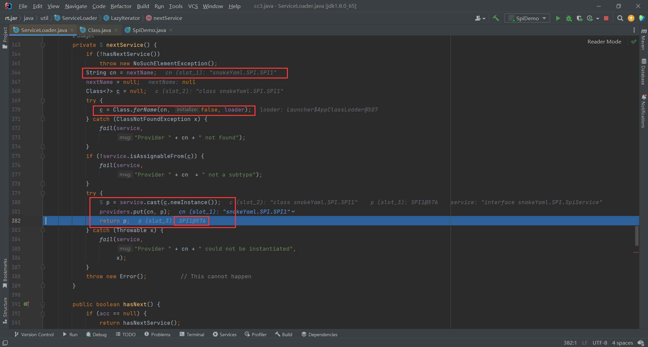Expand the inline debug value chevron at line 381
Image resolution: width=648 pixels, height=347 pixels.
coord(293,212)
